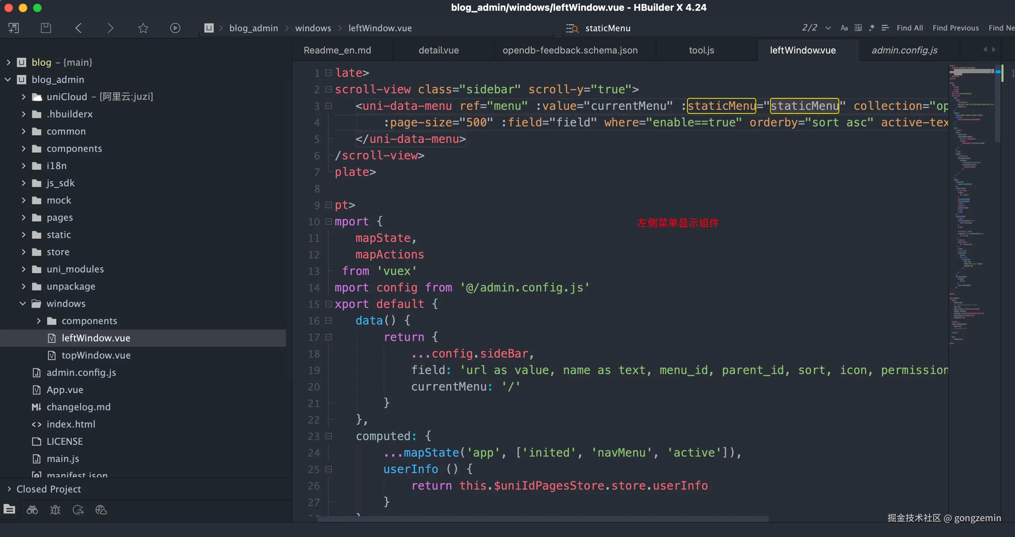The width and height of the screenshot is (1015, 537).
Task: Open the globe cloud icon panel
Action: pyautogui.click(x=101, y=510)
